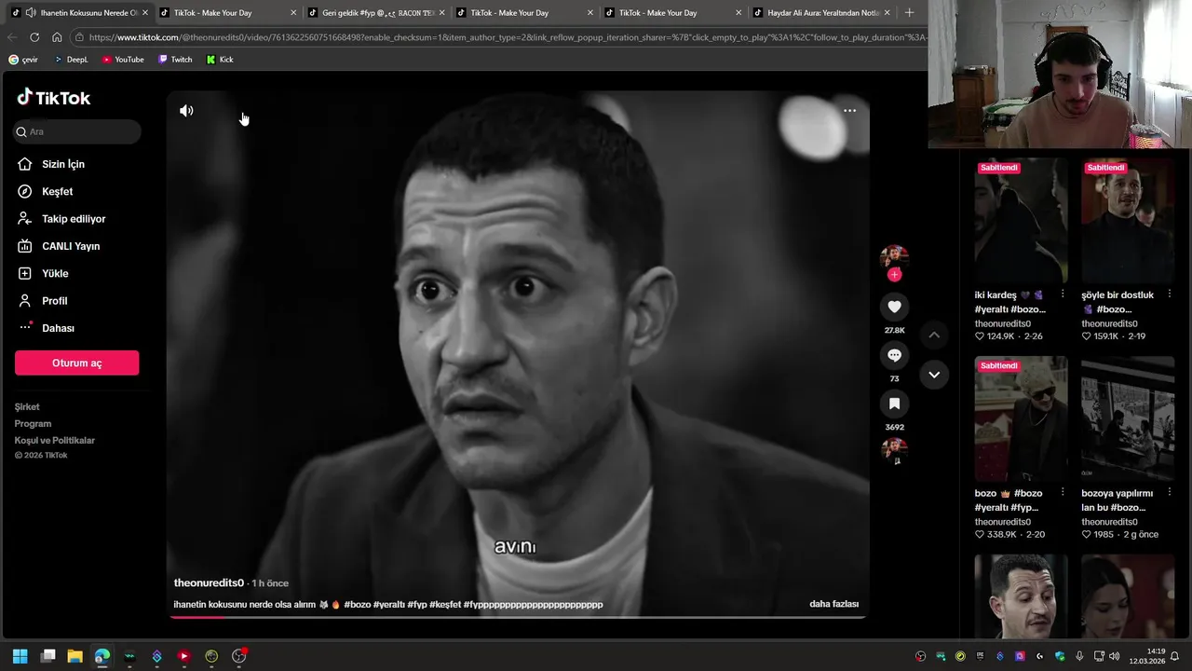Open the Yükle upload page

pyautogui.click(x=55, y=273)
